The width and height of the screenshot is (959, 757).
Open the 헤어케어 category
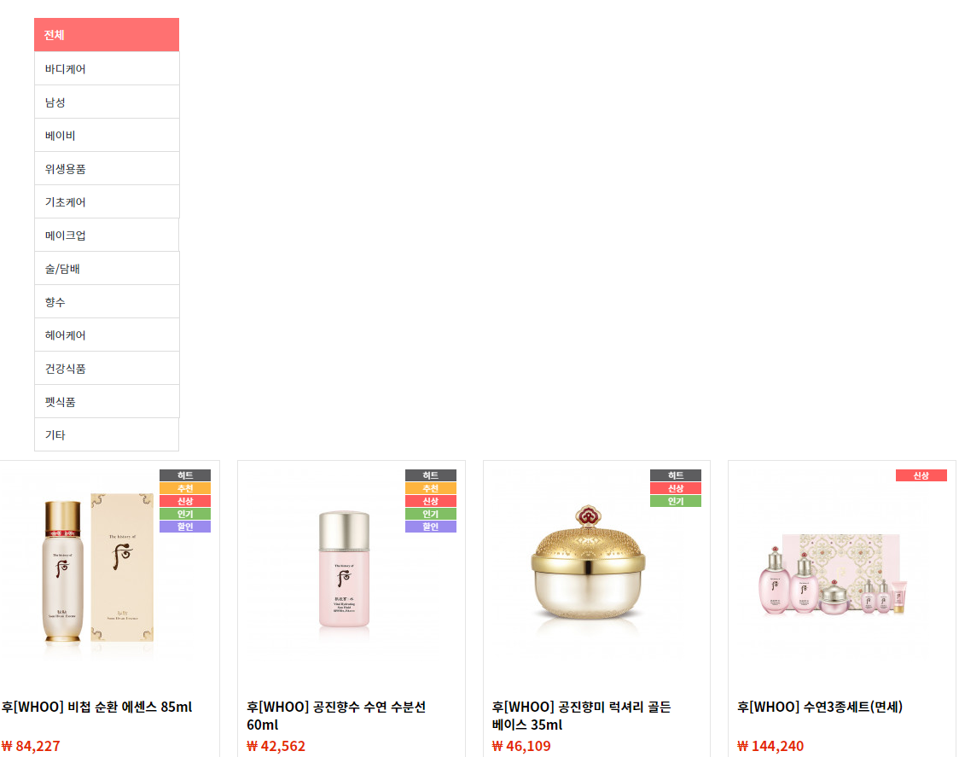tap(107, 335)
